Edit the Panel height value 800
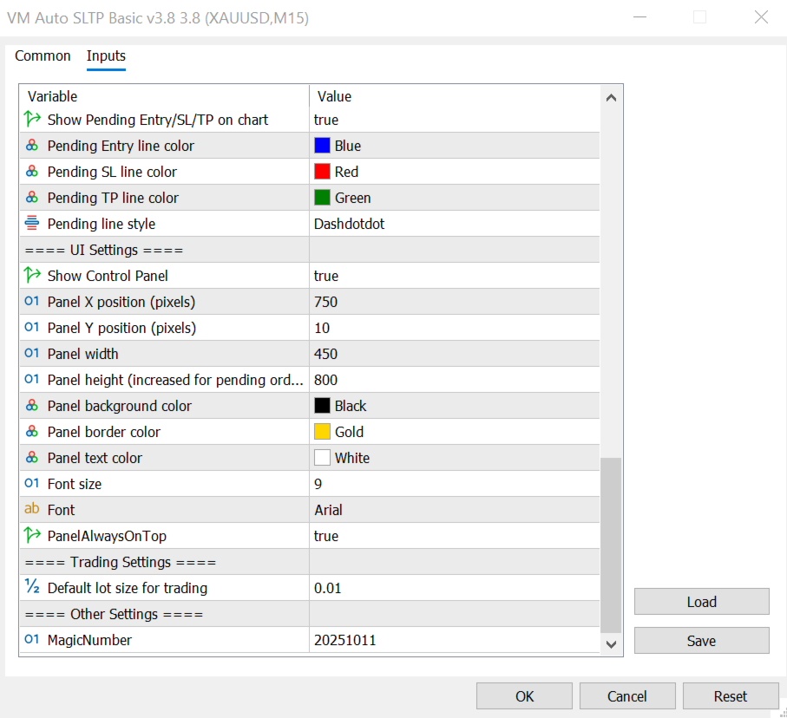Screen dimensions: 787x718 455,380
